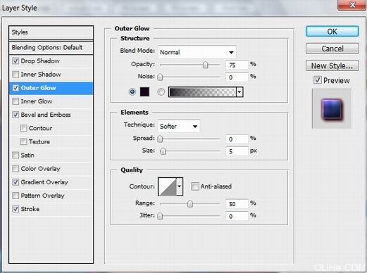Image resolution: width=367 pixels, height=273 pixels.
Task: Open the Blend Mode dropdown
Action: (x=197, y=52)
